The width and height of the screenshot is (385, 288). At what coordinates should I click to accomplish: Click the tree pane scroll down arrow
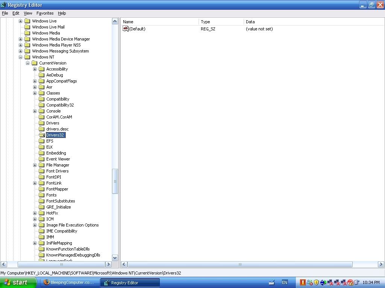point(115,258)
